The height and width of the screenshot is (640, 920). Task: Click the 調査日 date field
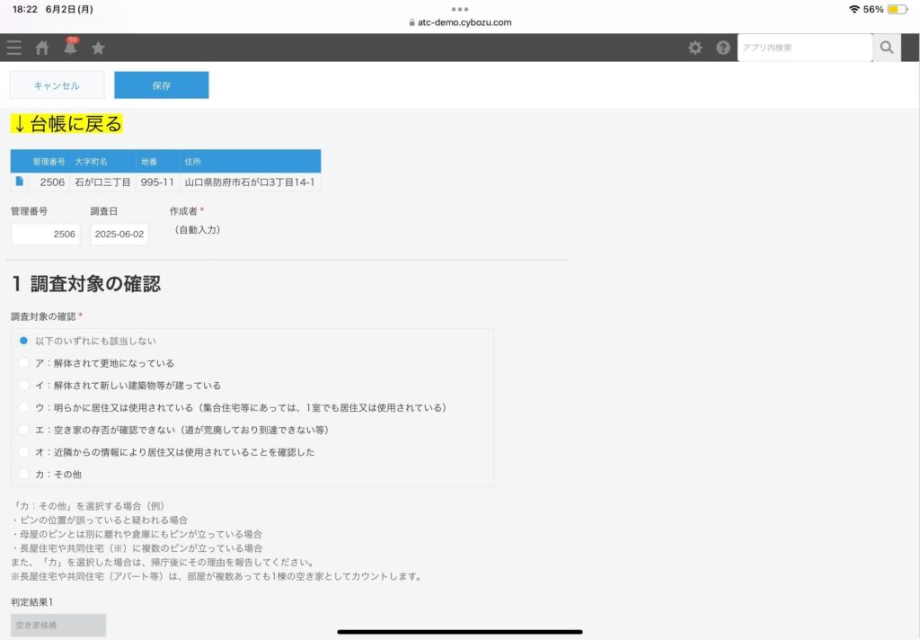pos(119,234)
